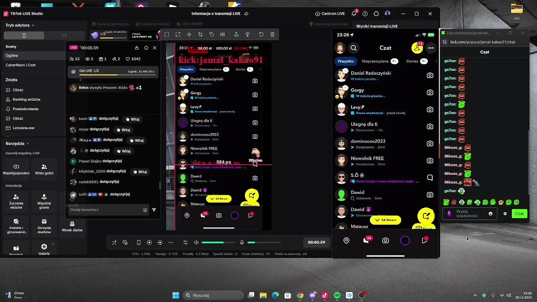
Task: Open the Tryb edytora dropdown
Action: coord(20,25)
